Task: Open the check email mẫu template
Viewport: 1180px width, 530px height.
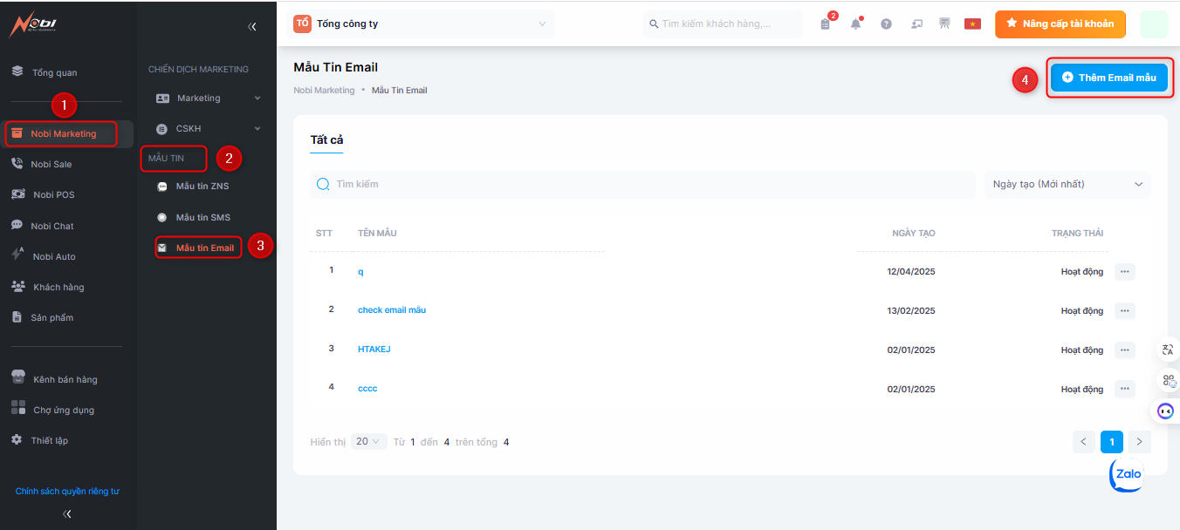Action: (392, 310)
